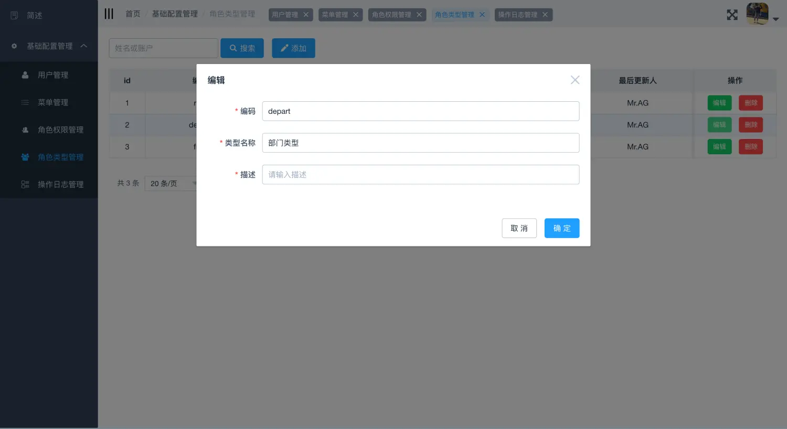This screenshot has height=429, width=787.
Task: Click the magnifier icon in 搜索 button
Action: click(233, 48)
